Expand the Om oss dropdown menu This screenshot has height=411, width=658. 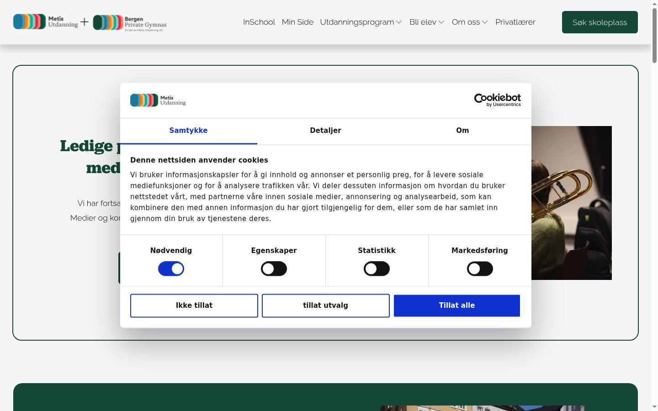470,22
